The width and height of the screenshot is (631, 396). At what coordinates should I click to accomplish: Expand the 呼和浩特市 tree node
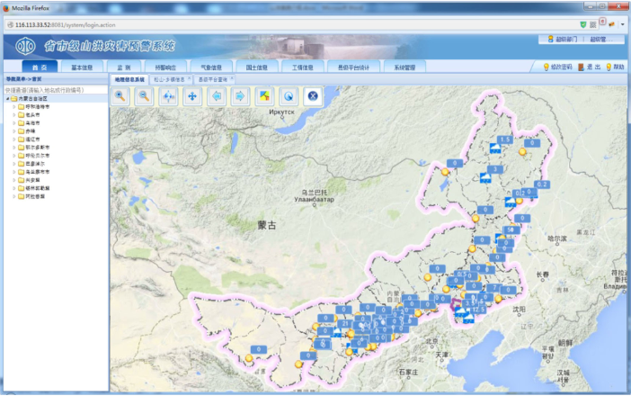coord(13,107)
